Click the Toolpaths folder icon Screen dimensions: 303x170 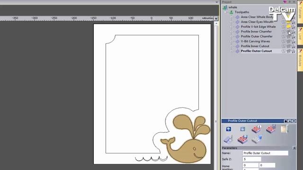point(231,12)
